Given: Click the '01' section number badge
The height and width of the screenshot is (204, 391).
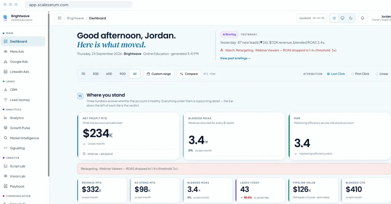Looking at the screenshot, I should (x=80, y=96).
